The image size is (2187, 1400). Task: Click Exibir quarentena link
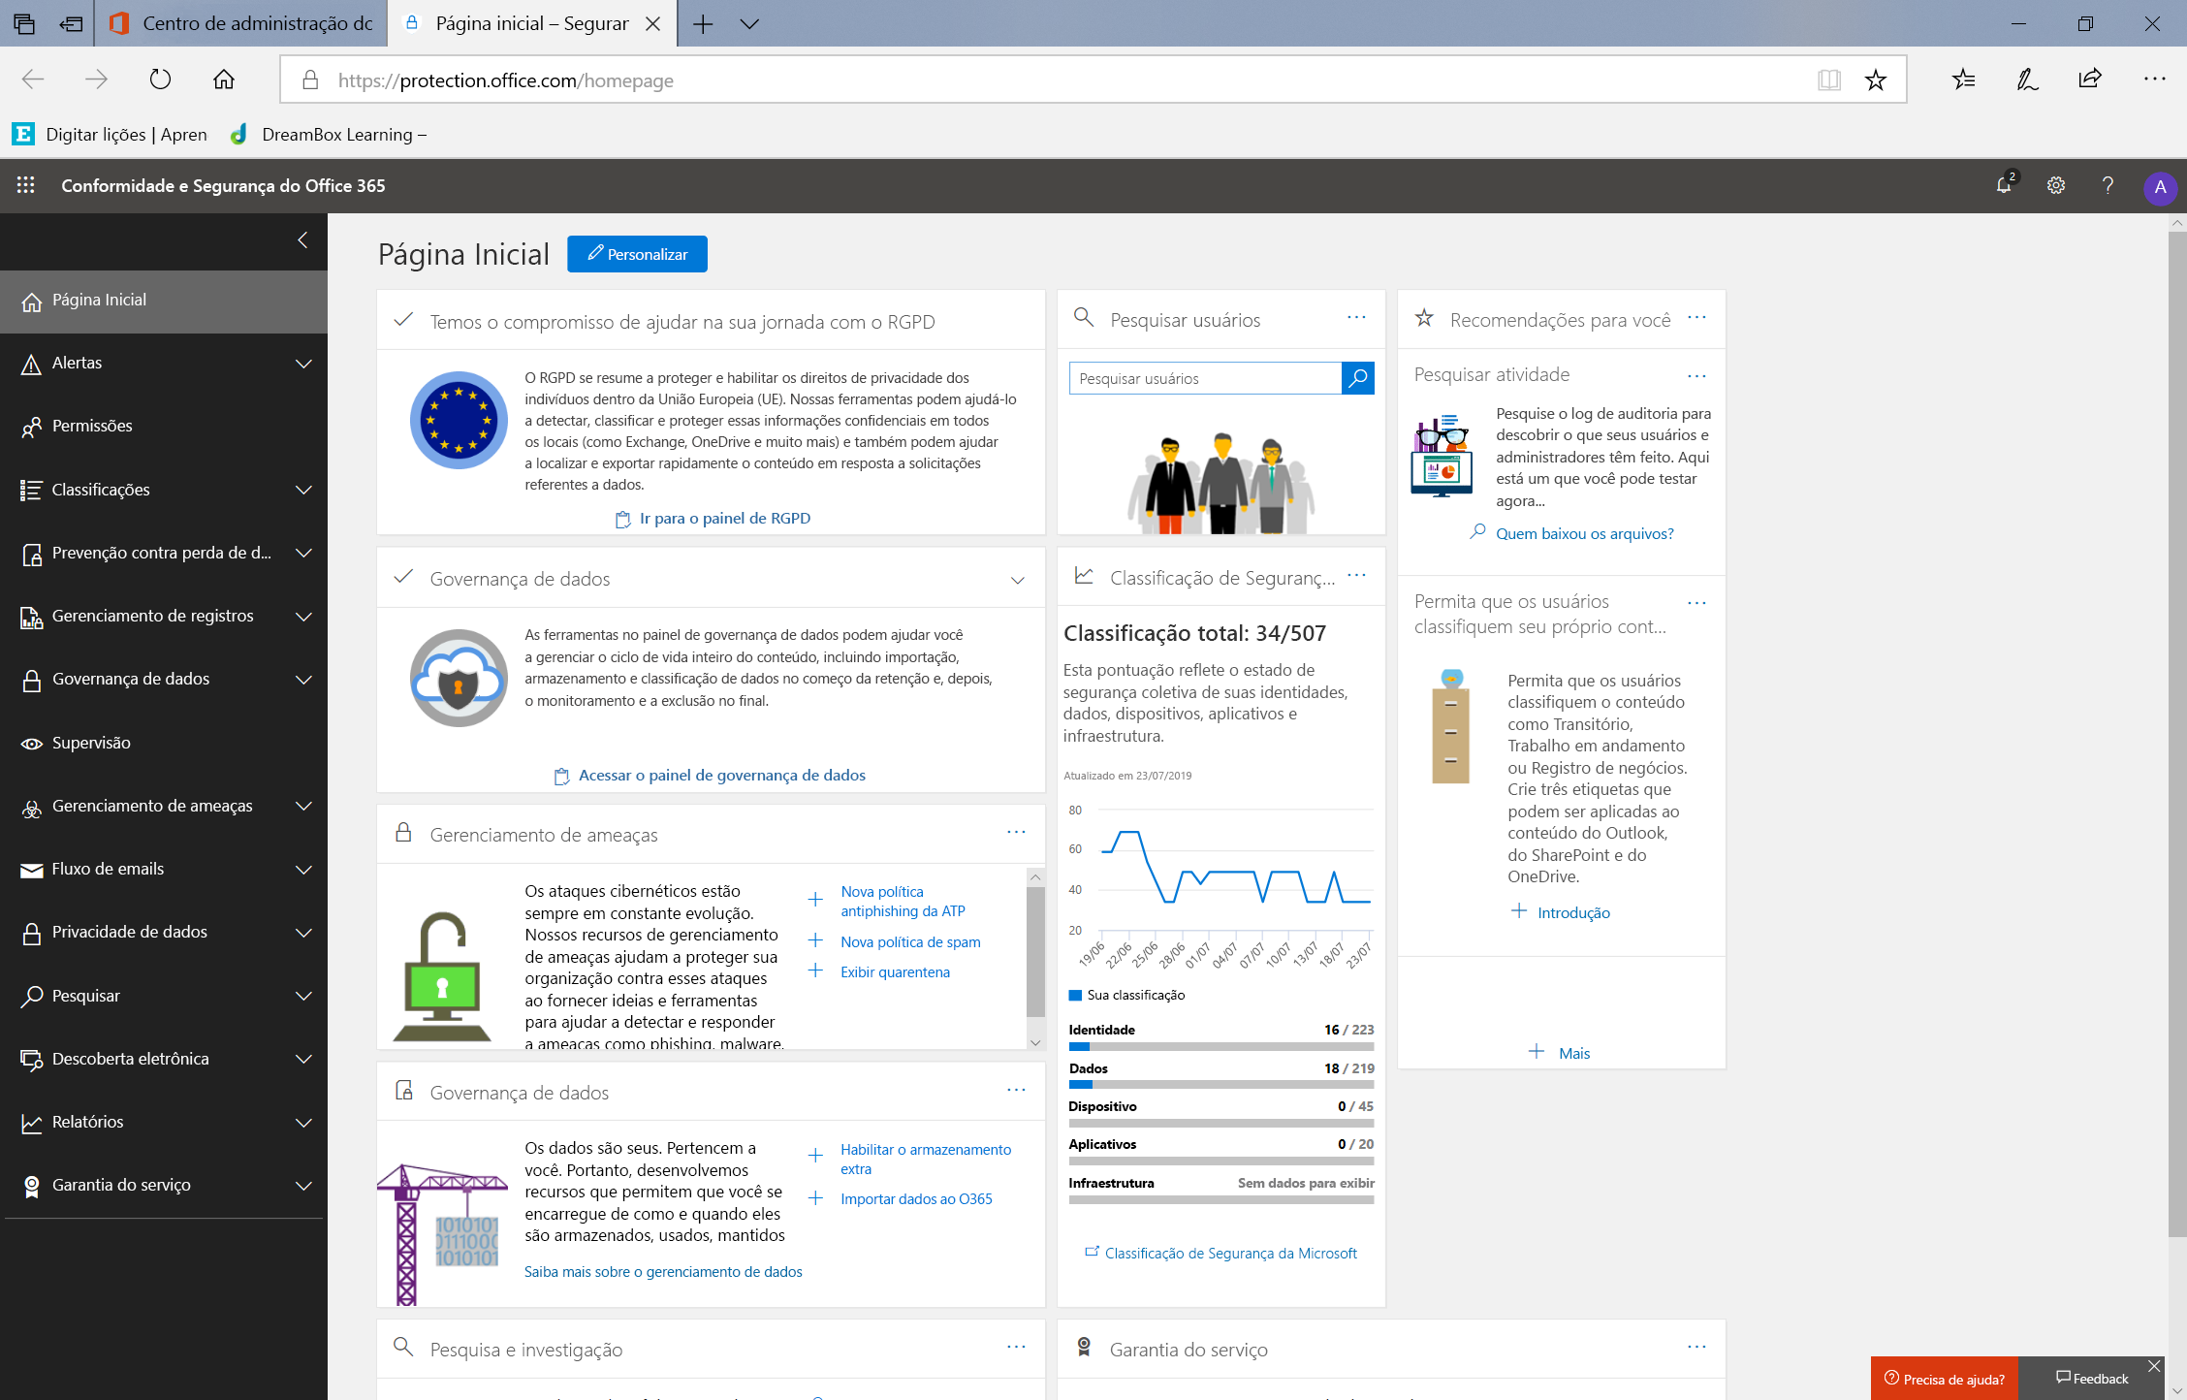895,972
